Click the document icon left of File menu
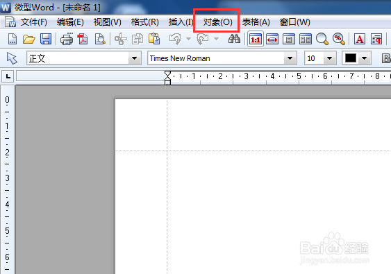The width and height of the screenshot is (391, 274). (10, 22)
